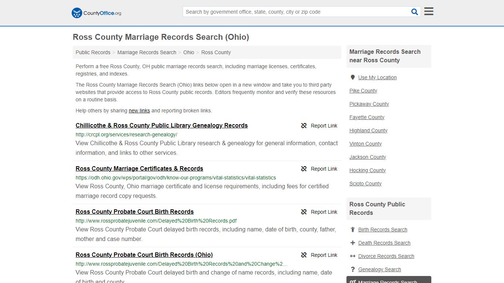Image resolution: width=504 pixels, height=283 pixels.
Task: Follow the 'new links' hyperlink
Action: (139, 111)
